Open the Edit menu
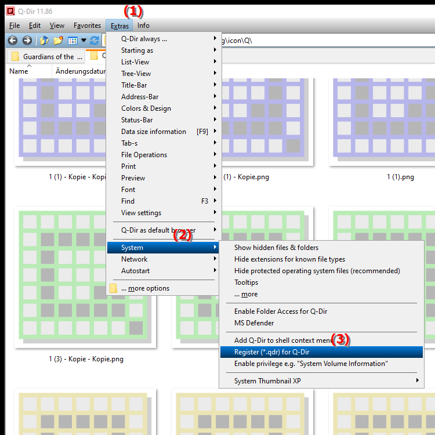The image size is (435, 435). click(x=35, y=26)
